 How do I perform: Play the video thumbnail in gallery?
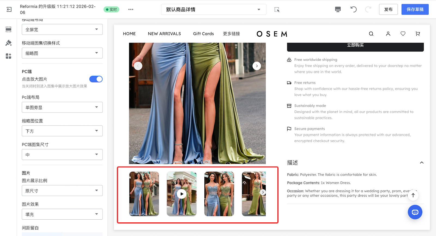(182, 194)
